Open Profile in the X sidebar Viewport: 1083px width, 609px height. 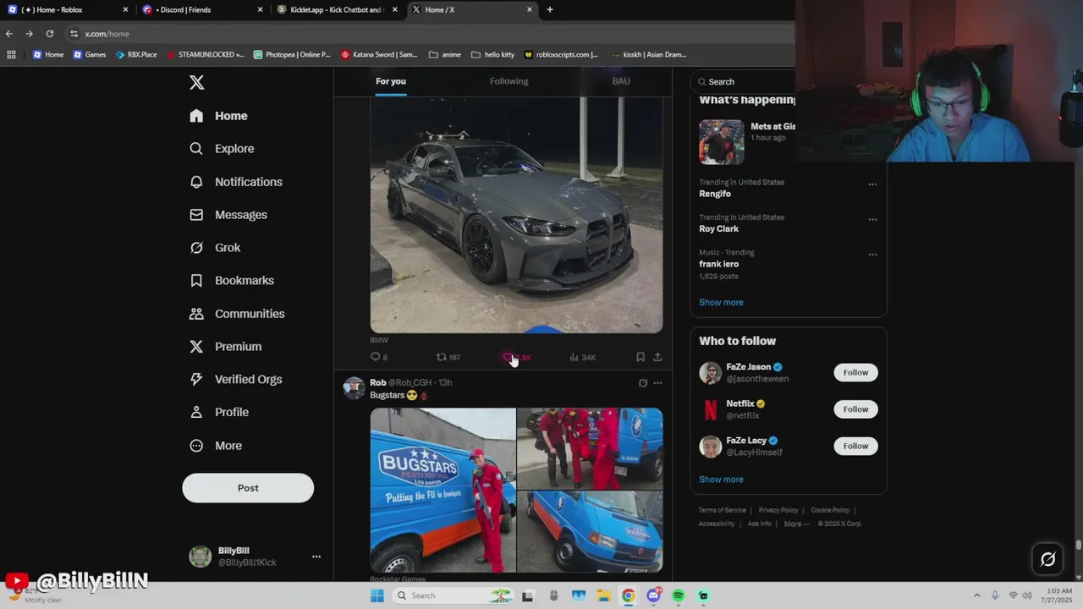(219, 413)
